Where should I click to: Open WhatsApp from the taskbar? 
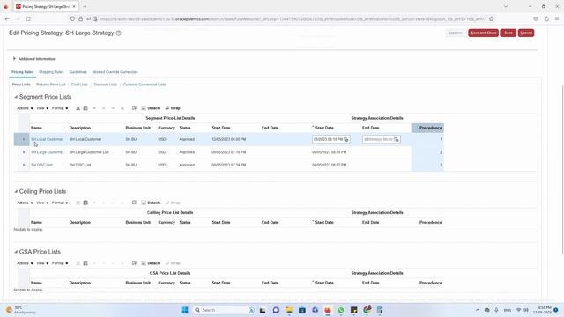pyautogui.click(x=341, y=310)
